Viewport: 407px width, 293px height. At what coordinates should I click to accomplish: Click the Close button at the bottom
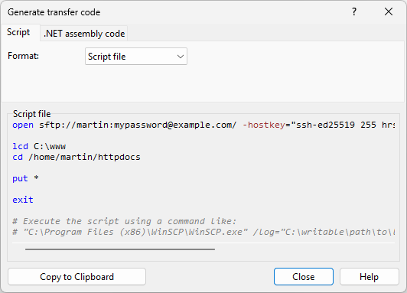tap(304, 277)
